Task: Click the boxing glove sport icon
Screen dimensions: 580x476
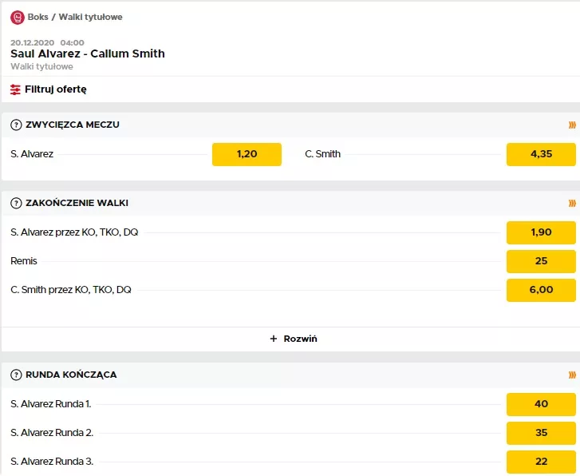Action: [x=18, y=17]
